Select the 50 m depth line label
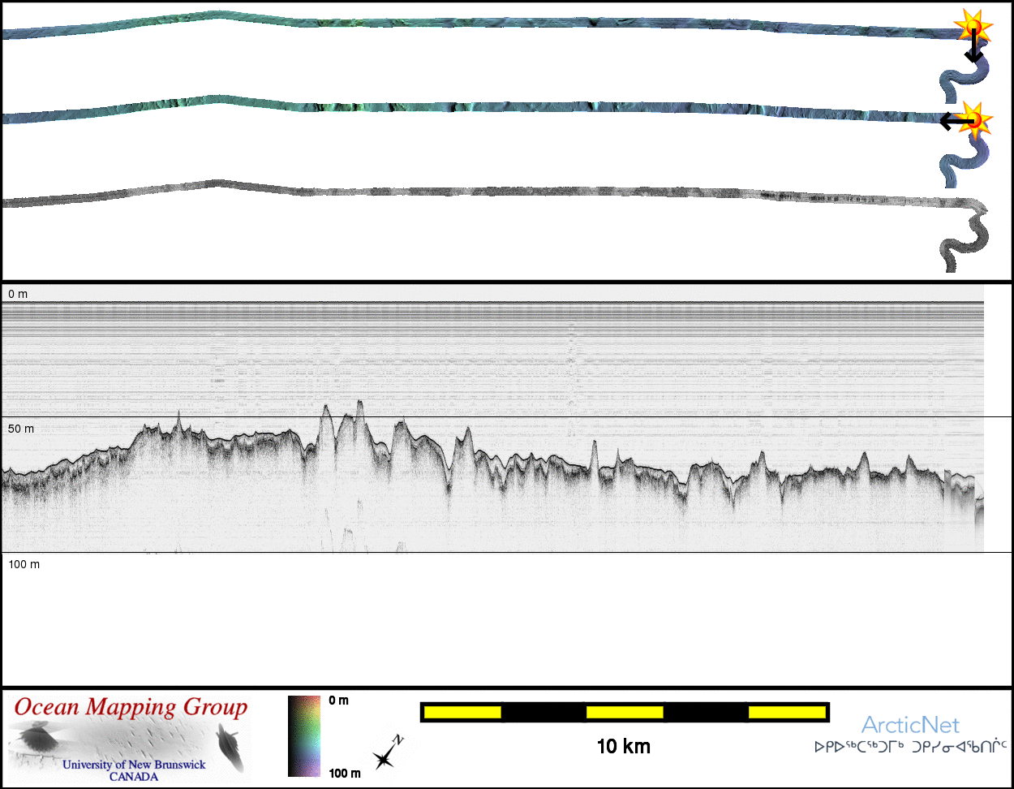Screen dimensions: 1014x789 pos(22,428)
